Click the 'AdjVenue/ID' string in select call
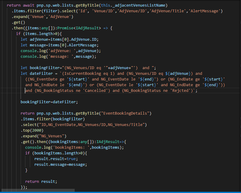 point(132,11)
